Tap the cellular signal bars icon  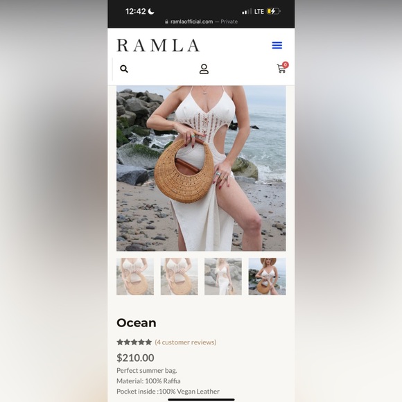(x=247, y=11)
